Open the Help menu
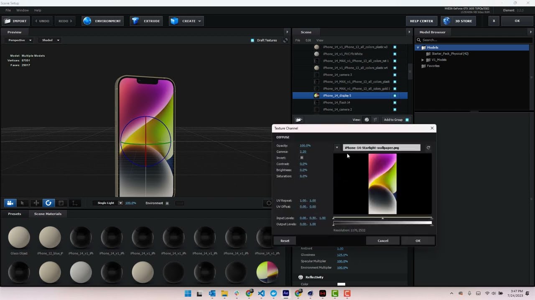This screenshot has height=300, width=535. tap(38, 10)
